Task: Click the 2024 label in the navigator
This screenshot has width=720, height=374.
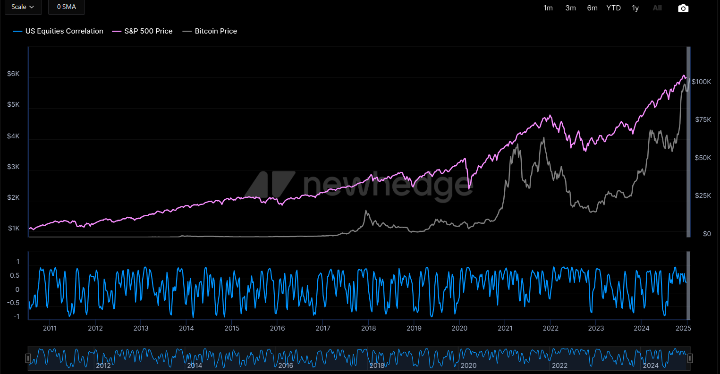Action: pyautogui.click(x=651, y=365)
